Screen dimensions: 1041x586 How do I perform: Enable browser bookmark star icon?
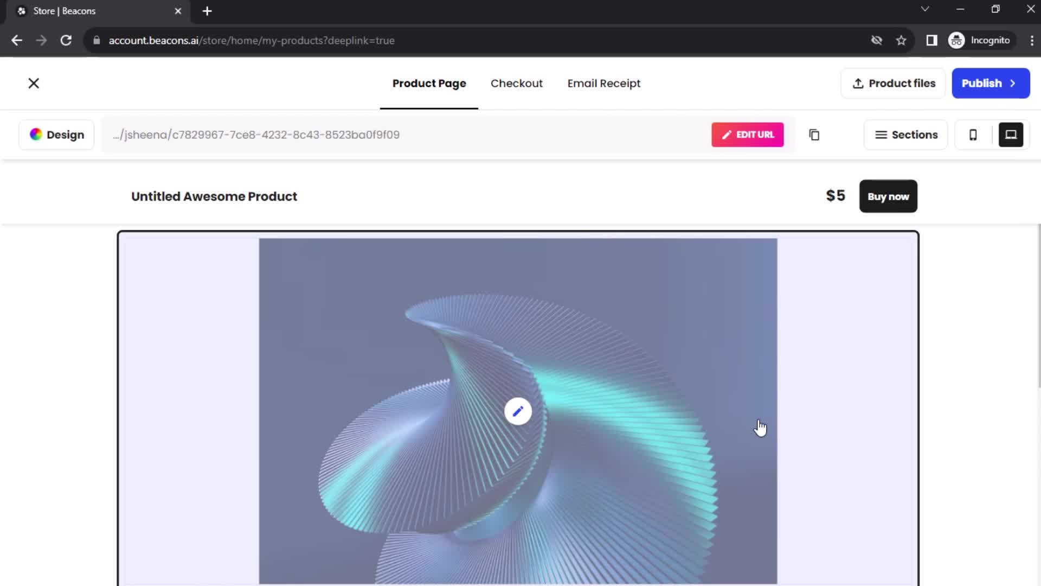pyautogui.click(x=901, y=40)
